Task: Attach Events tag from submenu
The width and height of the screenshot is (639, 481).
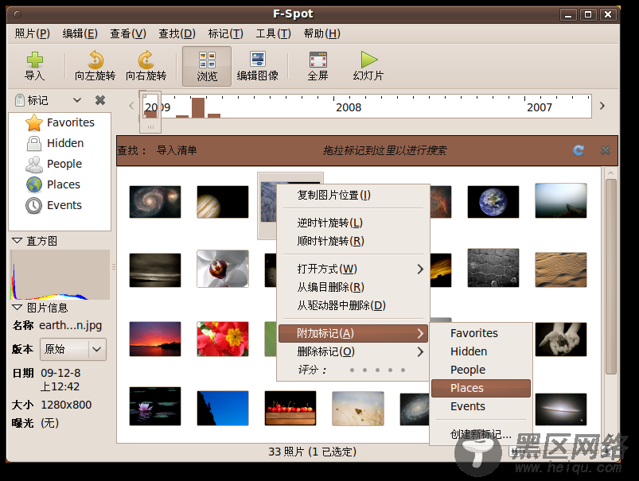Action: pos(481,406)
